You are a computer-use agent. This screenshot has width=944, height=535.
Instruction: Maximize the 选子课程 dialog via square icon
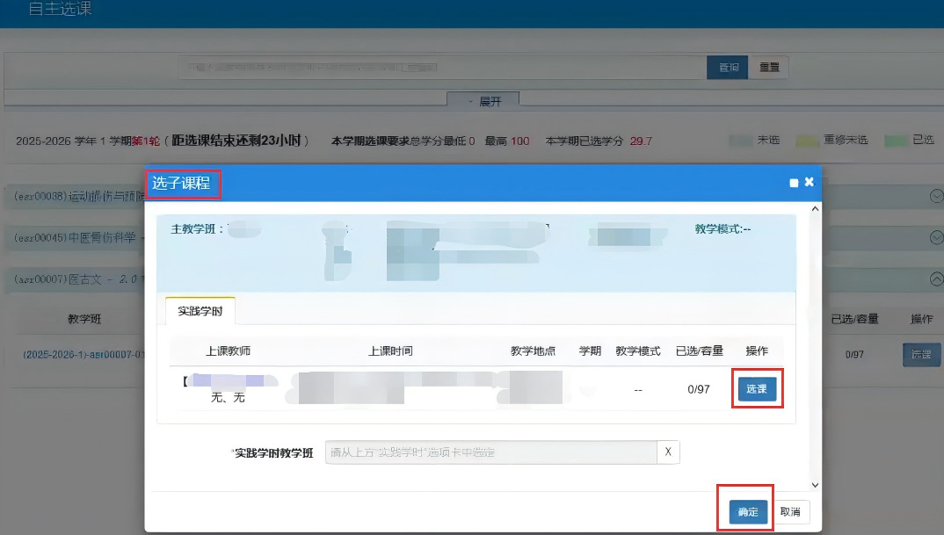pos(794,183)
